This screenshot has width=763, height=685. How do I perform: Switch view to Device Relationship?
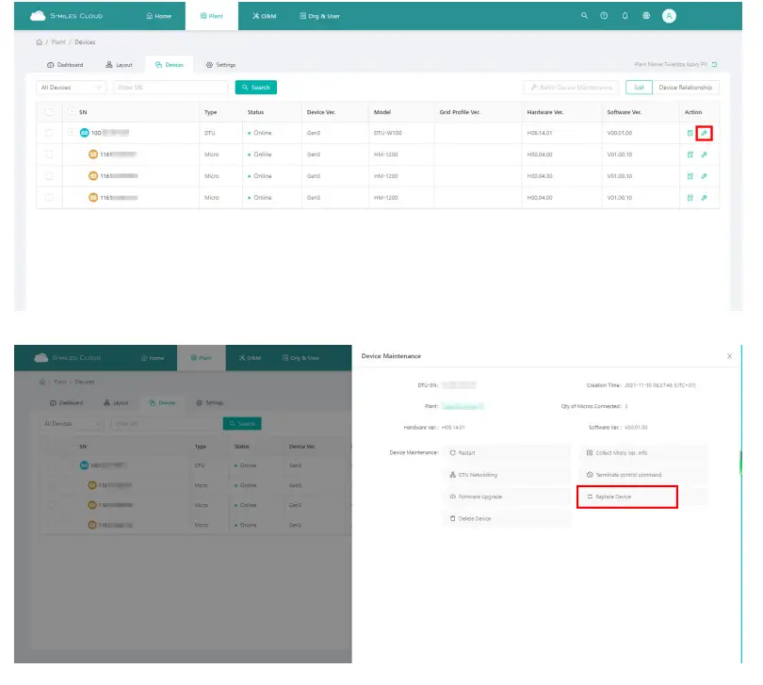click(685, 87)
